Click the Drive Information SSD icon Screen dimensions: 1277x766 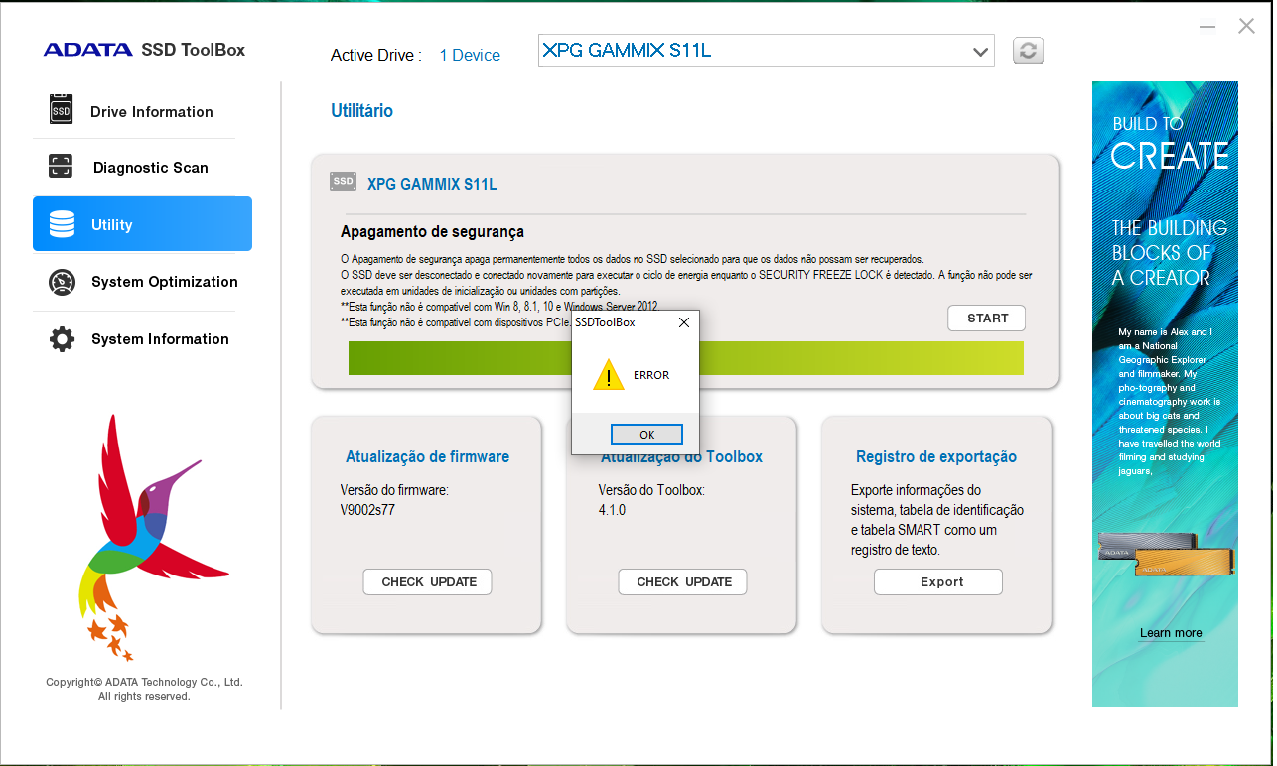pos(62,109)
